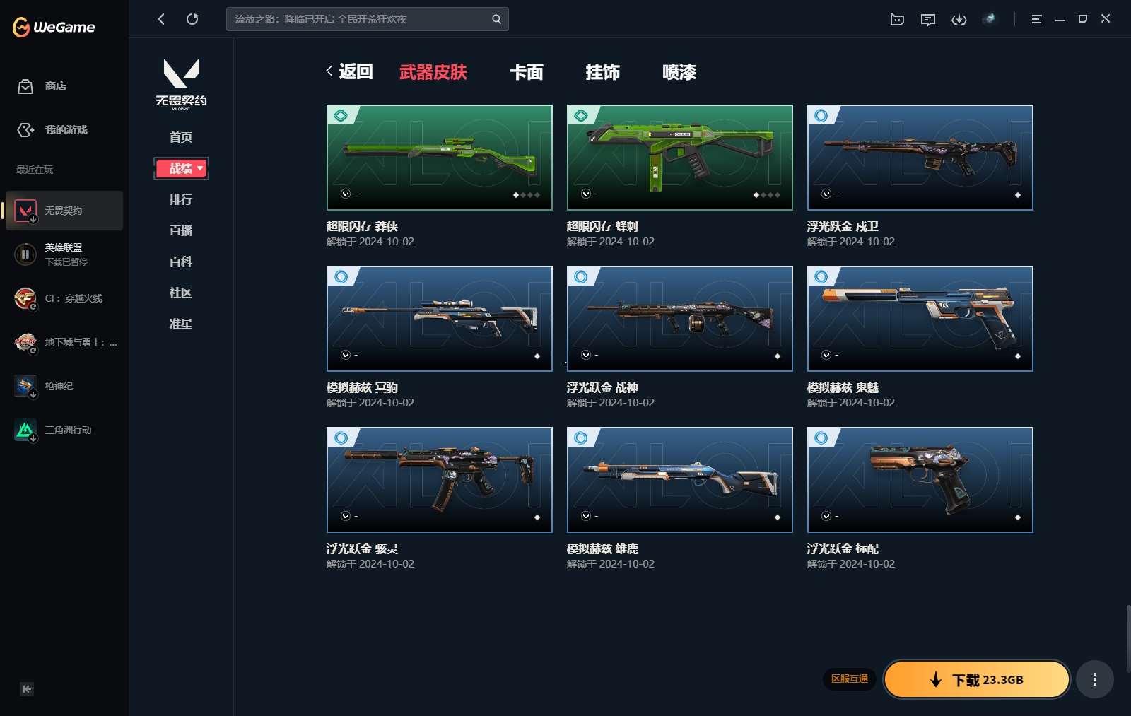Image resolution: width=1131 pixels, height=716 pixels.
Task: Open the user avatar in the top bar
Action: point(989,19)
